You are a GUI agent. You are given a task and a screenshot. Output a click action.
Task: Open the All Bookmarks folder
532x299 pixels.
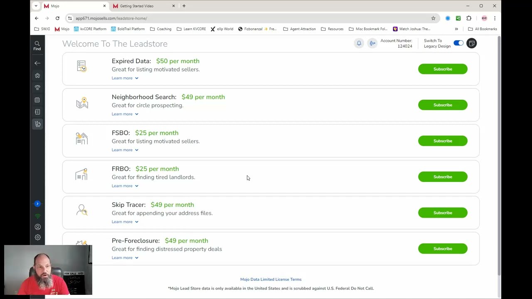tap(483, 29)
